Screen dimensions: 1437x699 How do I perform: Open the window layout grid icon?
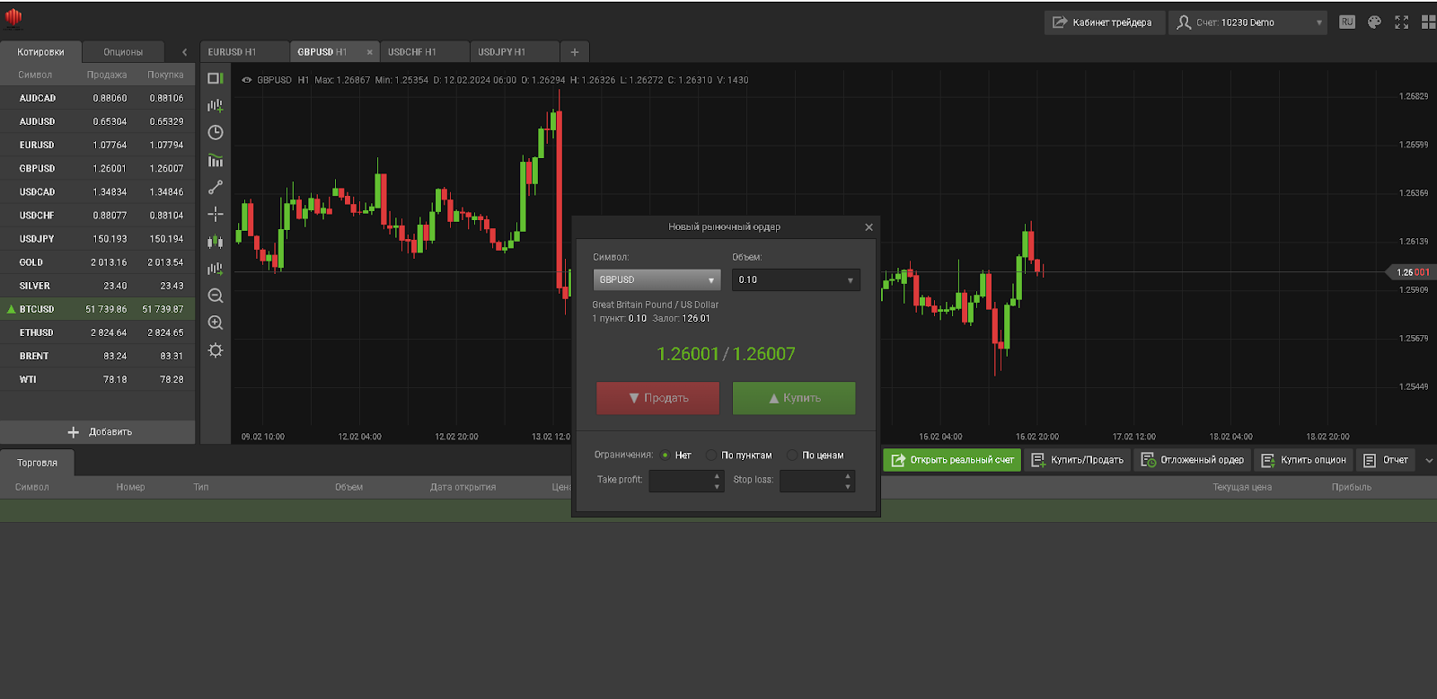pos(1428,22)
